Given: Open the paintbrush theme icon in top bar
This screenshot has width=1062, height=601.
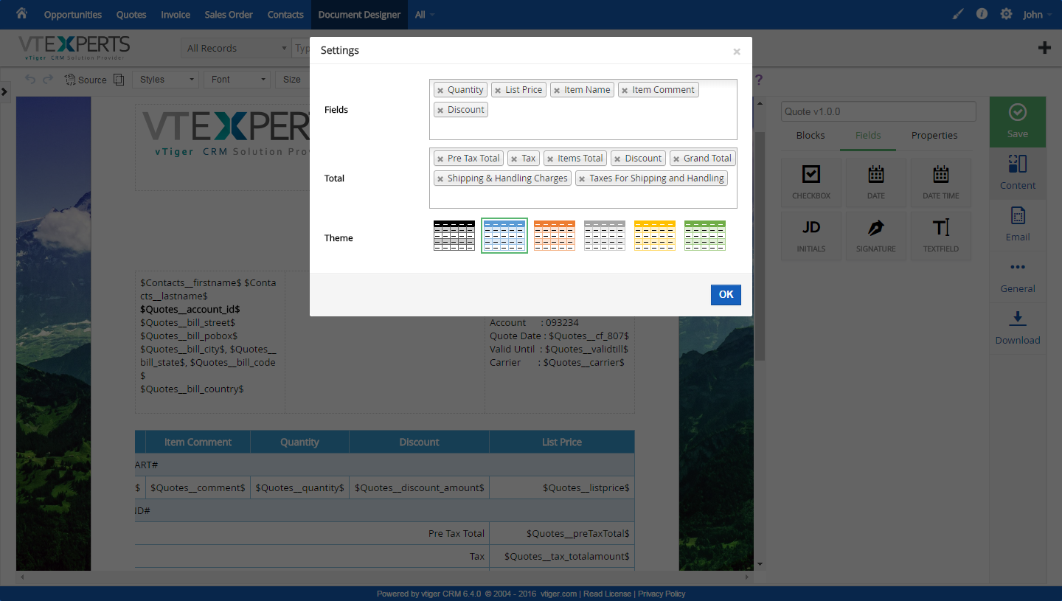Looking at the screenshot, I should pyautogui.click(x=958, y=14).
